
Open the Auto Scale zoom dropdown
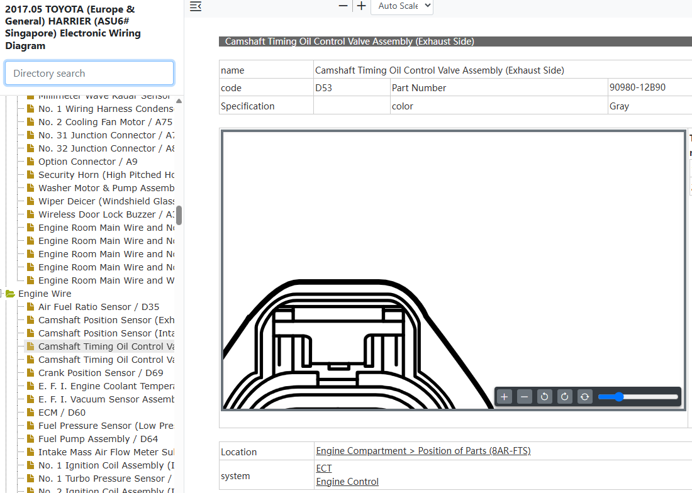[x=402, y=6]
